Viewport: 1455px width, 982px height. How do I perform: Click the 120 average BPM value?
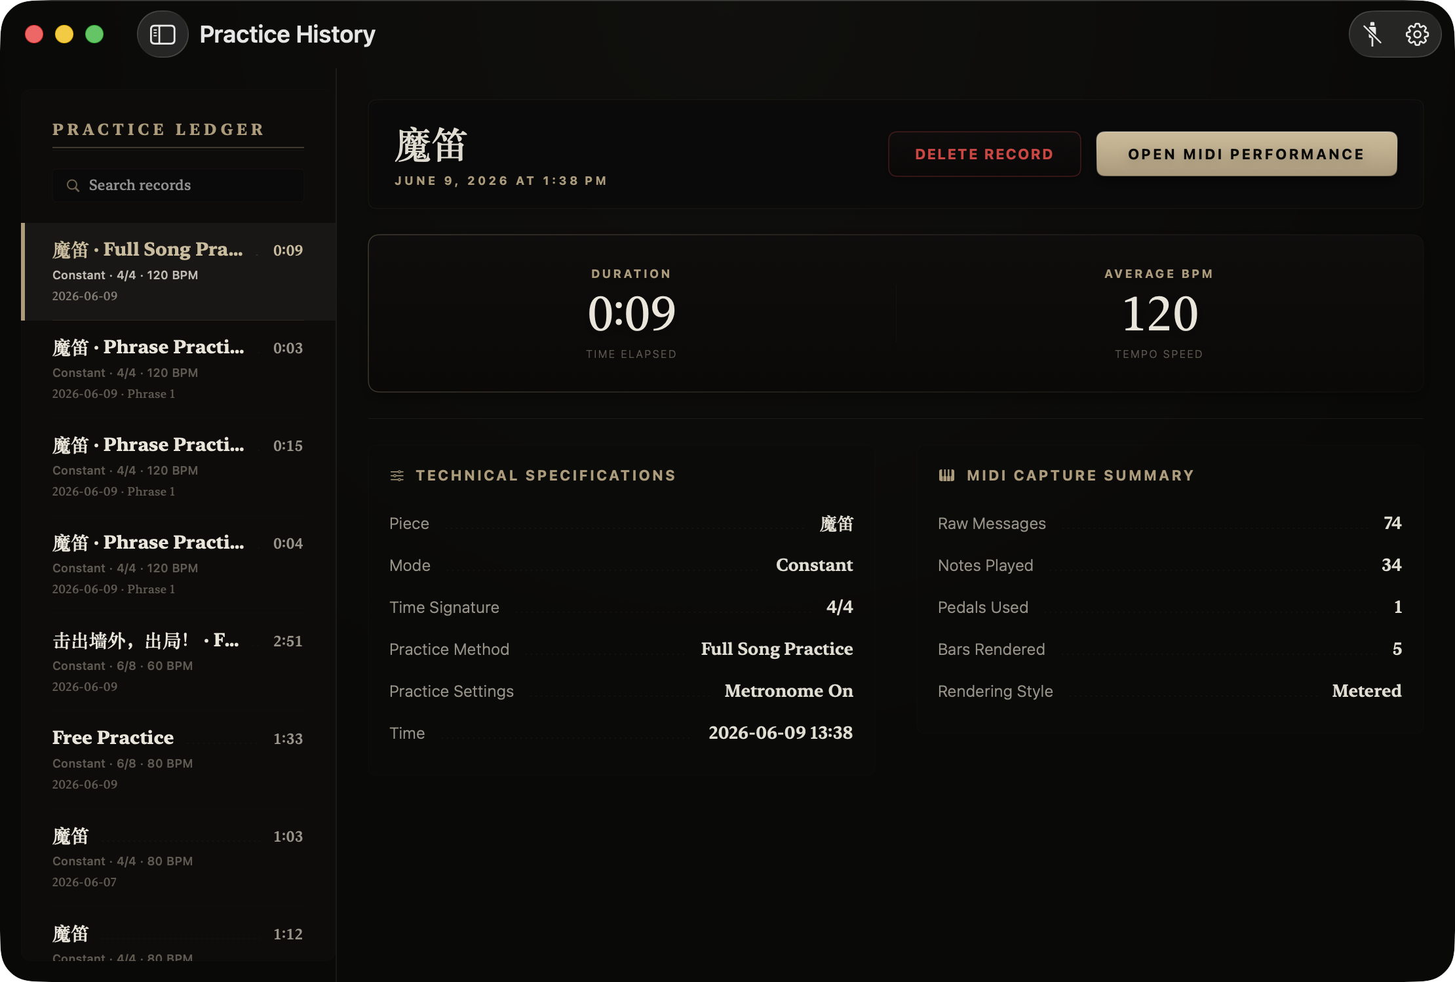[x=1159, y=313]
